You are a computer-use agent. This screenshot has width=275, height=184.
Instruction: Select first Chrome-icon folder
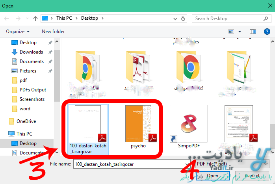tap(87, 67)
